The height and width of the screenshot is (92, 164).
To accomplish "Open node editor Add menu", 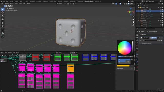I will tap(14, 53).
